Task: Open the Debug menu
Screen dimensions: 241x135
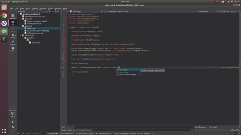Action: (x=35, y=9)
